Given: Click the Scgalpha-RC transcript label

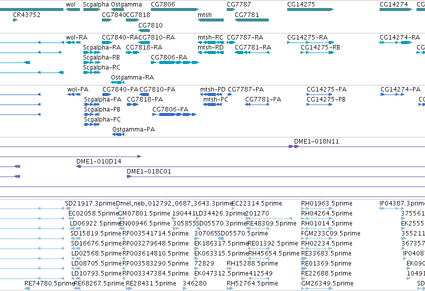Looking at the screenshot, I should click(x=102, y=67).
